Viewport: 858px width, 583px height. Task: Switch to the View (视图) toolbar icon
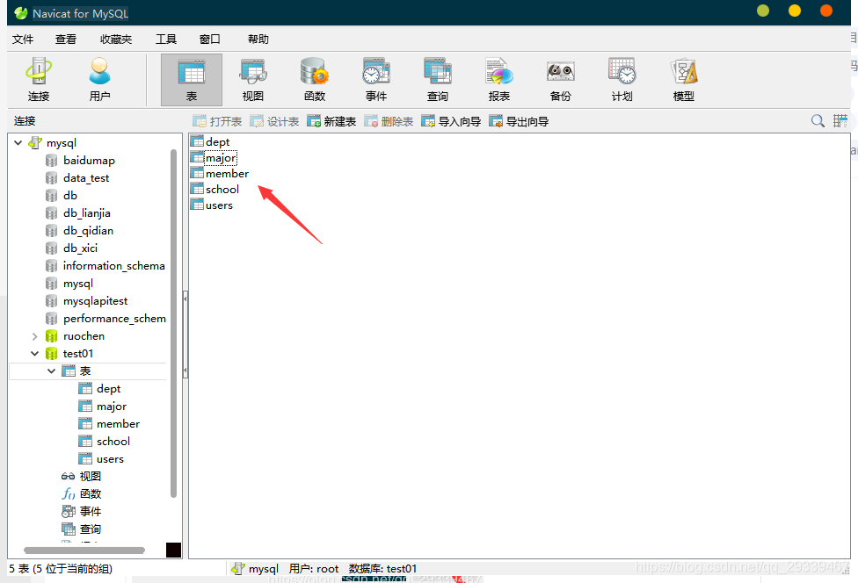(x=253, y=80)
